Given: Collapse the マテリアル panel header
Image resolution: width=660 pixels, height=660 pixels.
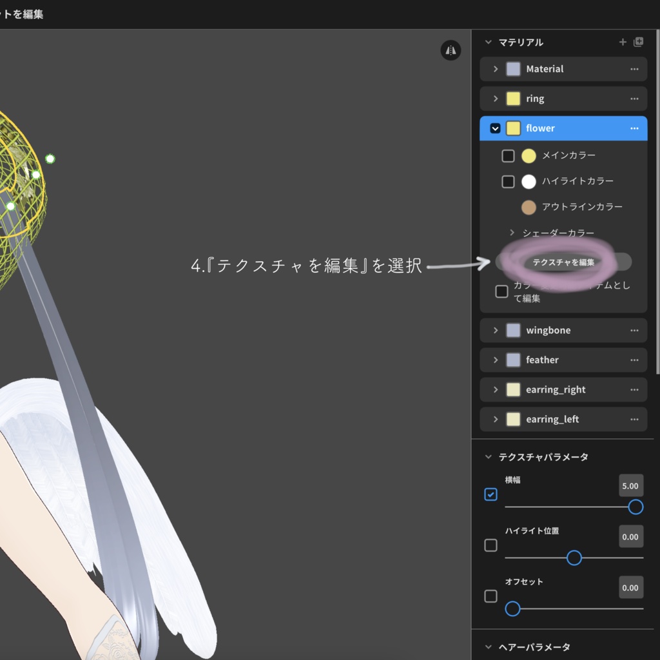Looking at the screenshot, I should [x=489, y=42].
